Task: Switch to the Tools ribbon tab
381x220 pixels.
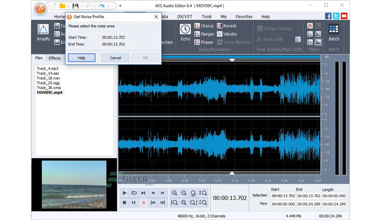Action: pos(206,16)
